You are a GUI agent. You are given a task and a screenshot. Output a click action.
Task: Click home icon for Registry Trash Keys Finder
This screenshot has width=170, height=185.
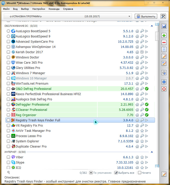pos(137,120)
